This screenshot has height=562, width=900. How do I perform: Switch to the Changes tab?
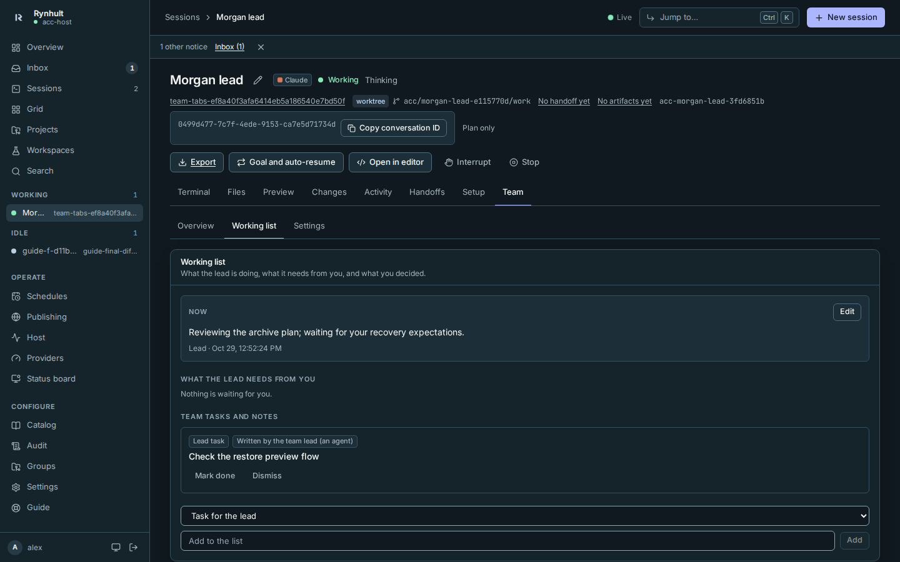tap(329, 192)
